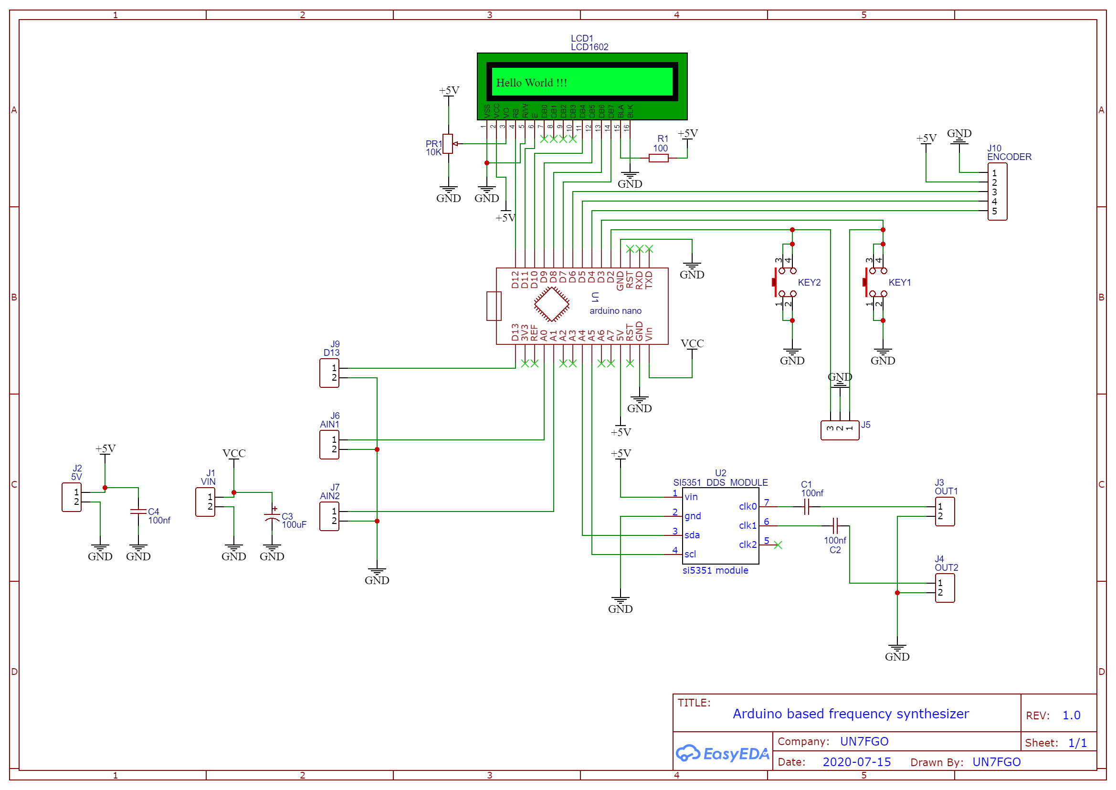
Task: Select the J9 D13 connector
Action: point(329,373)
